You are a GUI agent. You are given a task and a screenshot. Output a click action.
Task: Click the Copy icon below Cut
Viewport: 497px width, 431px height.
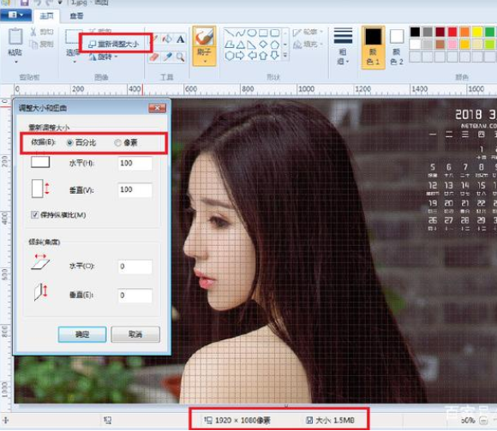point(33,45)
